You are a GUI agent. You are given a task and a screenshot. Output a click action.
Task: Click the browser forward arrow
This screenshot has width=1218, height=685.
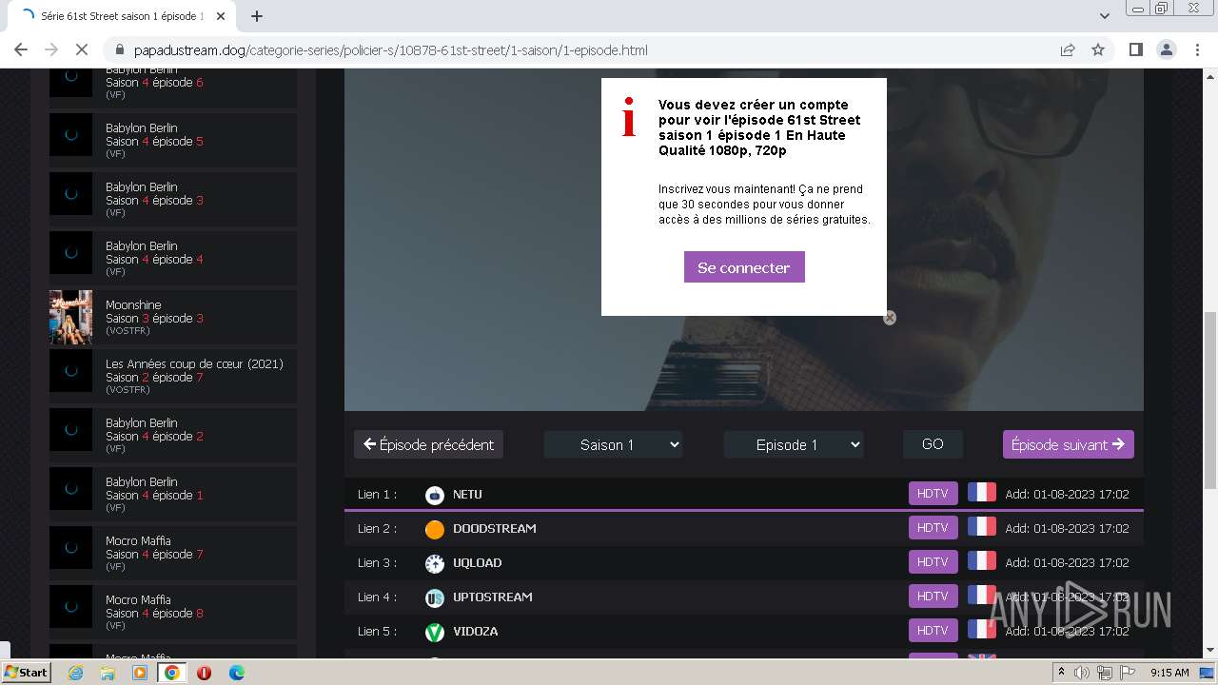pyautogui.click(x=51, y=49)
